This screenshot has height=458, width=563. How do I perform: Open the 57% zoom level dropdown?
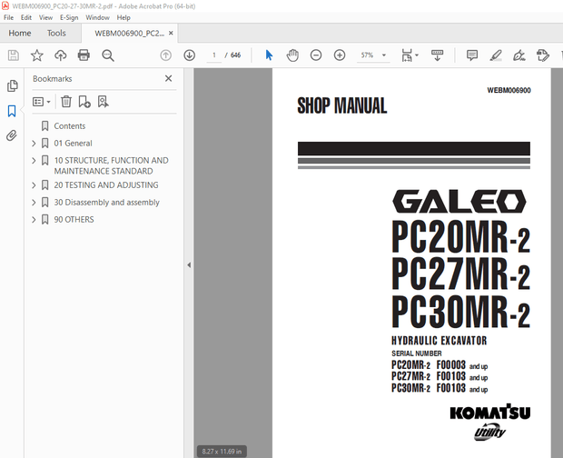point(372,55)
